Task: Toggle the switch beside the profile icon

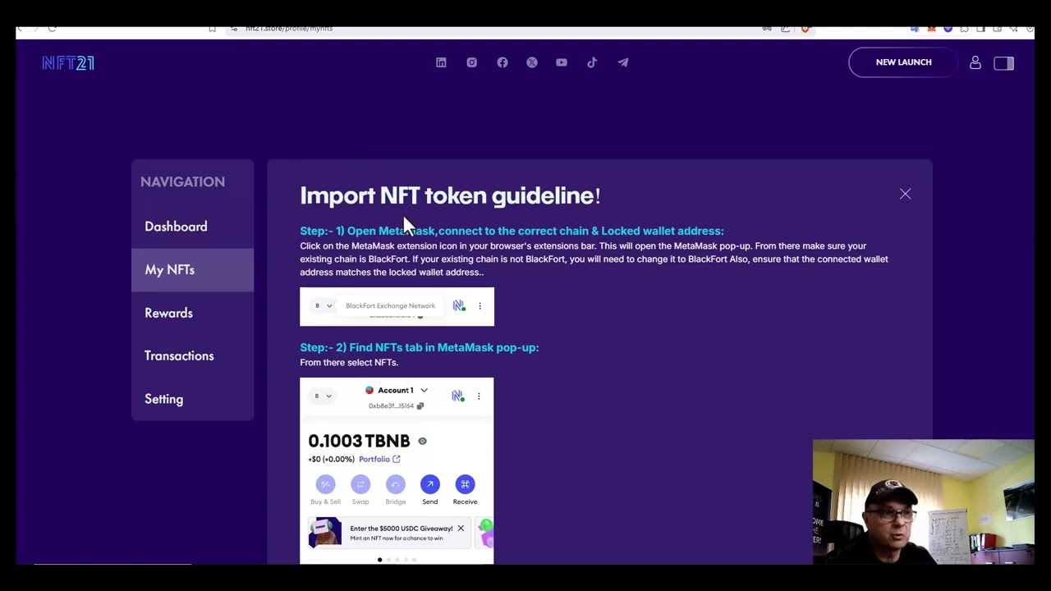Action: (x=1004, y=63)
